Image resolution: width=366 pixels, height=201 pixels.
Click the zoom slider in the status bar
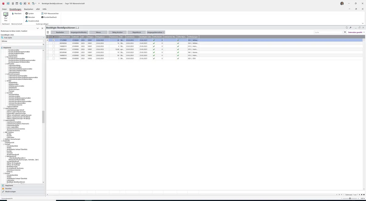tap(350, 198)
